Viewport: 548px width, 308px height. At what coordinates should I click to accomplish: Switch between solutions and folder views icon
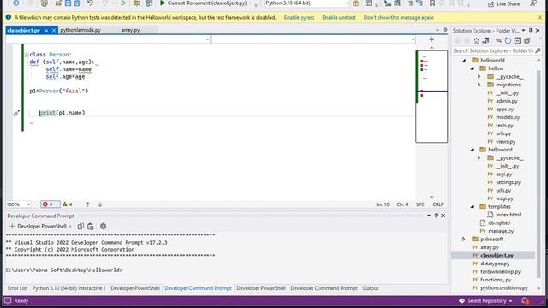pos(485,41)
